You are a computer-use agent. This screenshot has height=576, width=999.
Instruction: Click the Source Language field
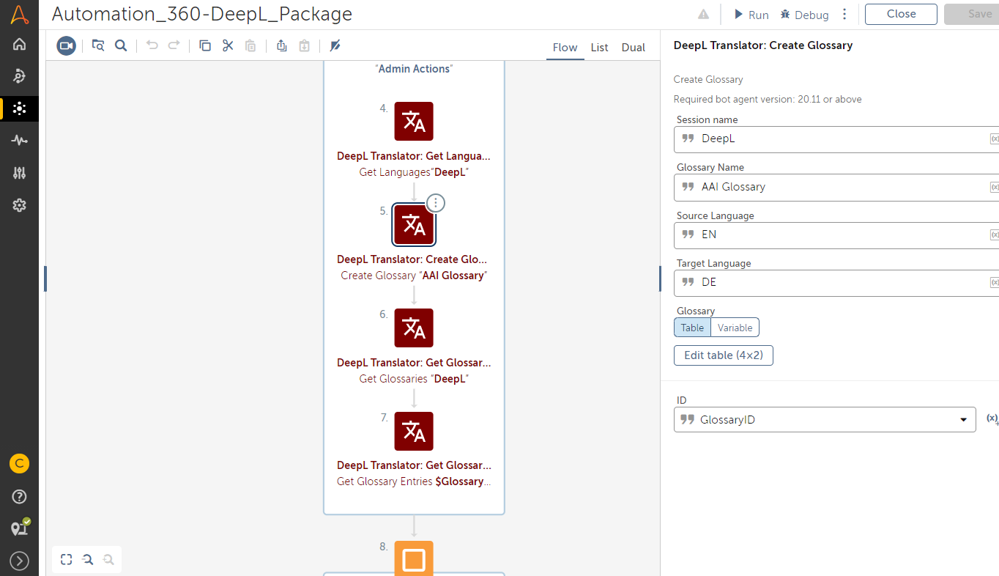point(836,235)
